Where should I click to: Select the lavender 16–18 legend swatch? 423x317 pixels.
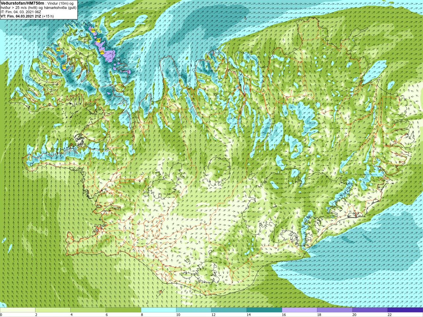pos(299,310)
